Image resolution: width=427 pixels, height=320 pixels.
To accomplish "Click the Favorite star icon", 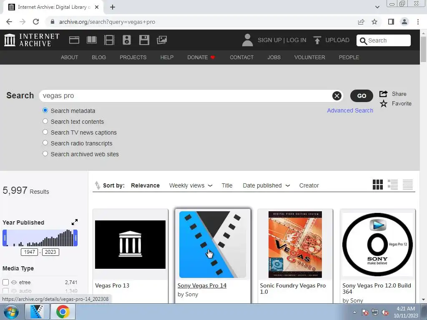I will pos(384,103).
